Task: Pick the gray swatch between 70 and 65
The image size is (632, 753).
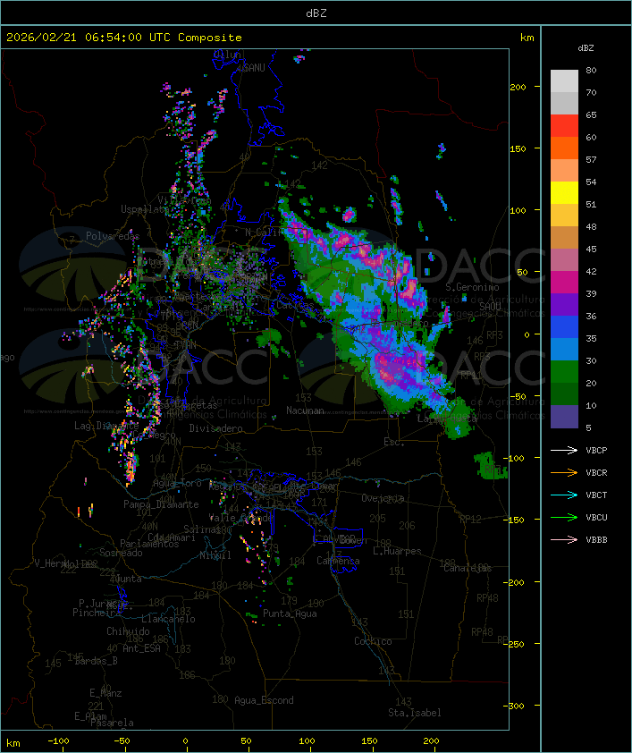Action: pyautogui.click(x=564, y=103)
